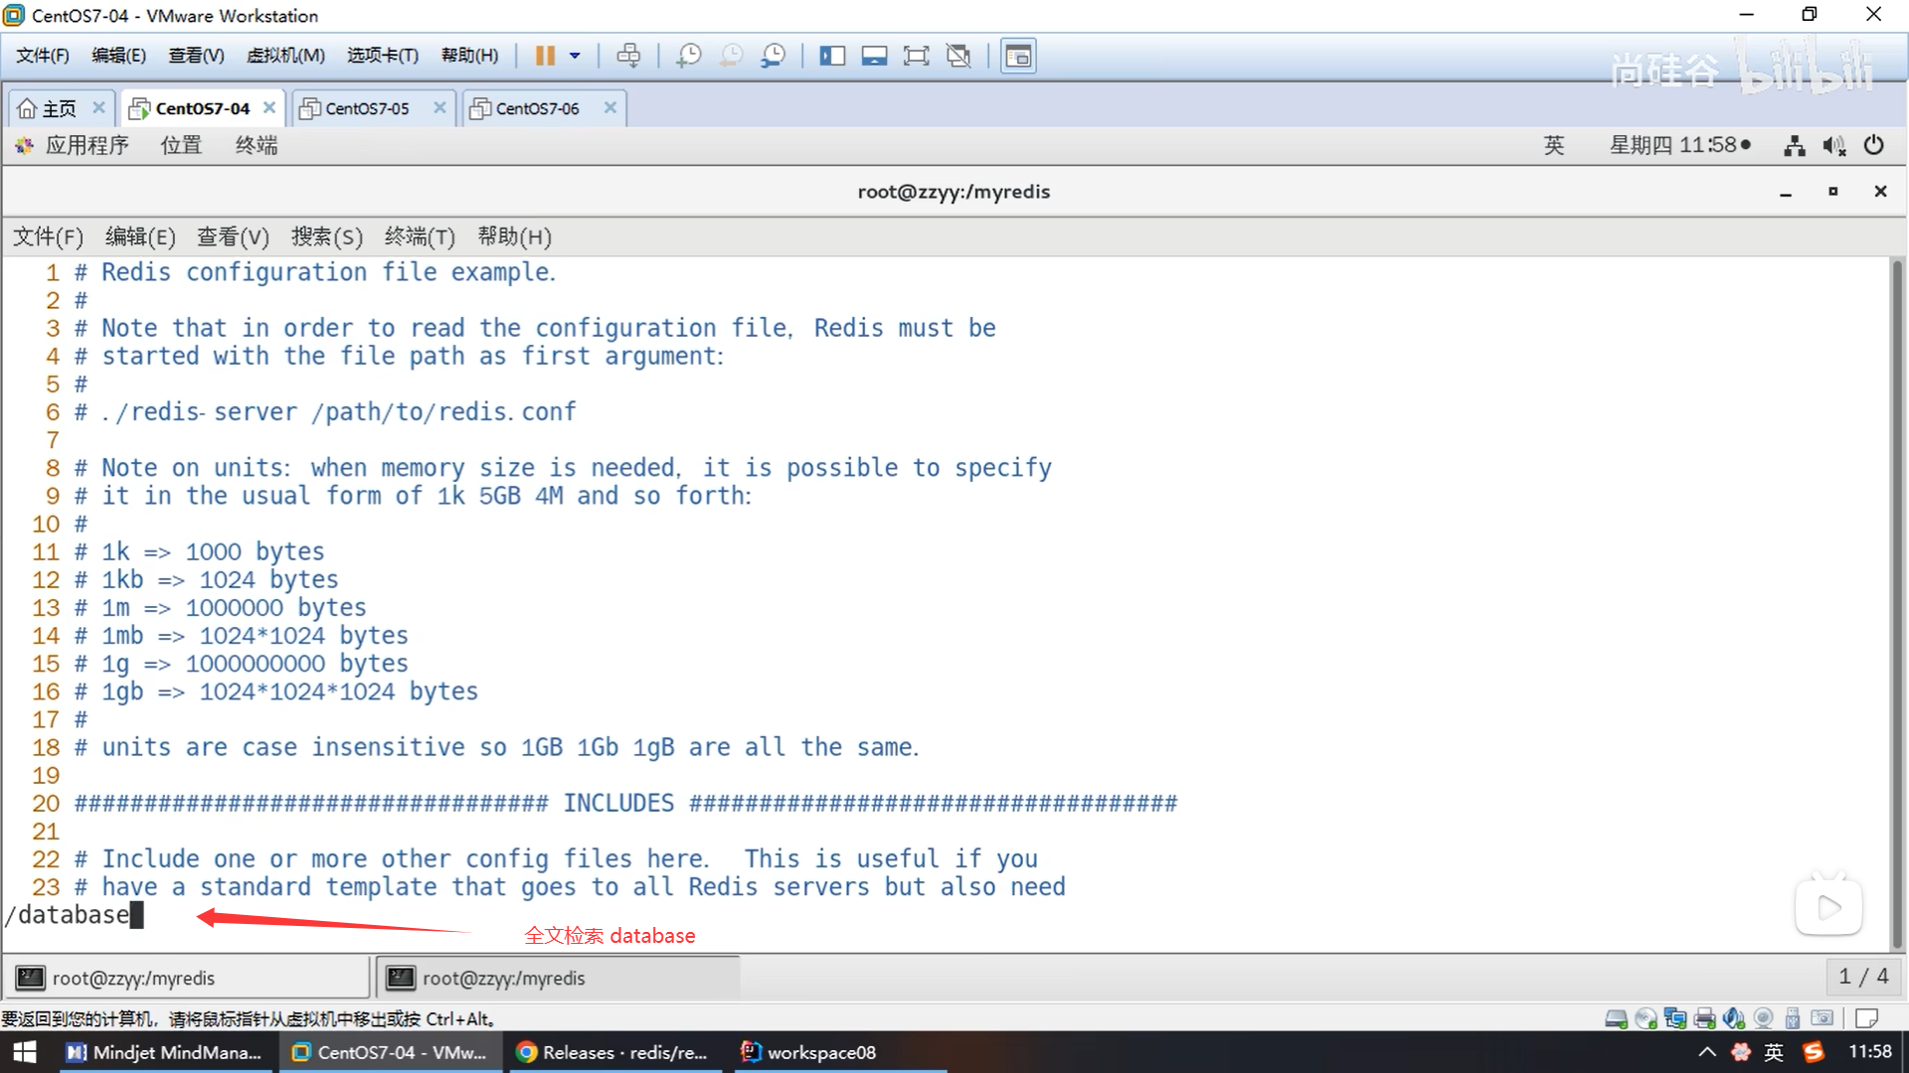
Task: Expand the 应用程序 applications menu
Action: (x=86, y=145)
